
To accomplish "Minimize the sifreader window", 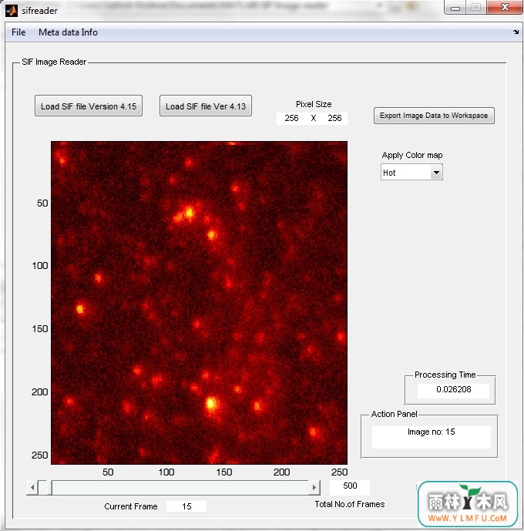I will (455, 7).
